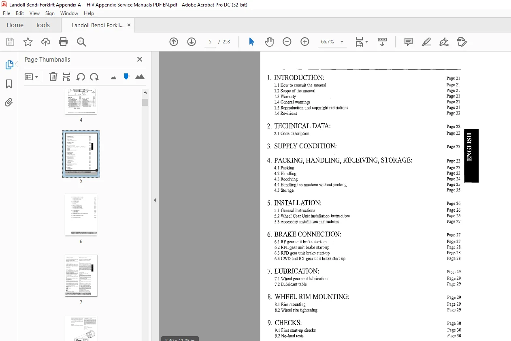Open the thumbnails options dropdown menu
511x341 pixels.
click(x=31, y=77)
